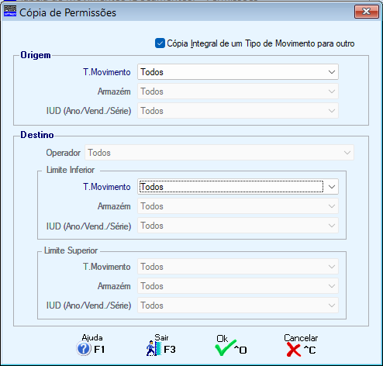The image size is (383, 366).
Task: Confirm with the green Ok checkmark
Action: point(226,347)
